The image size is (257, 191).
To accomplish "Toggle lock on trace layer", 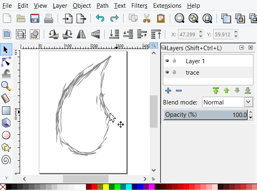I will (x=174, y=72).
